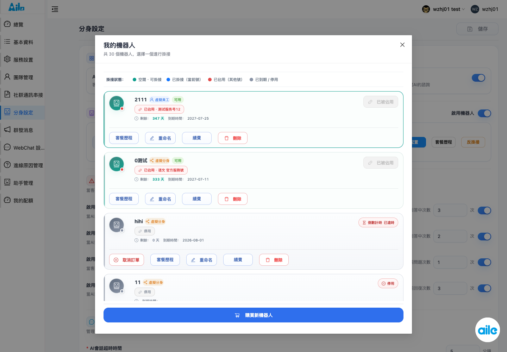
Task: Click 購買新機器人 button
Action: 254,315
